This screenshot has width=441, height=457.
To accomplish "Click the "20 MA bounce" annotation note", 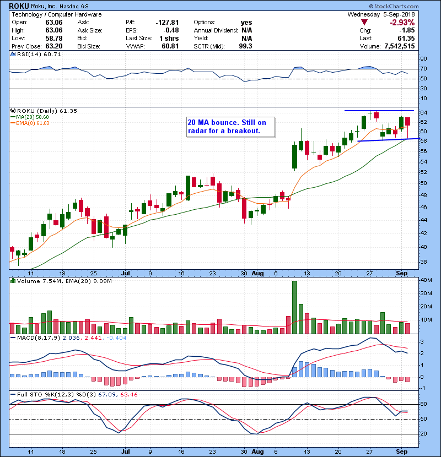I will 230,127.
